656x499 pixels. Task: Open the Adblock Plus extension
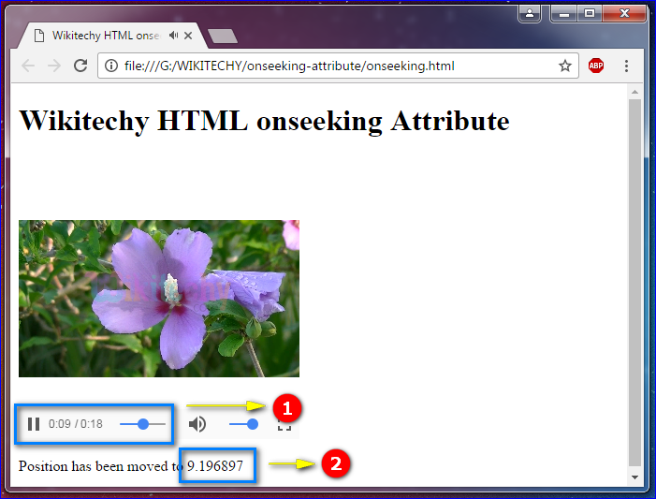click(596, 66)
